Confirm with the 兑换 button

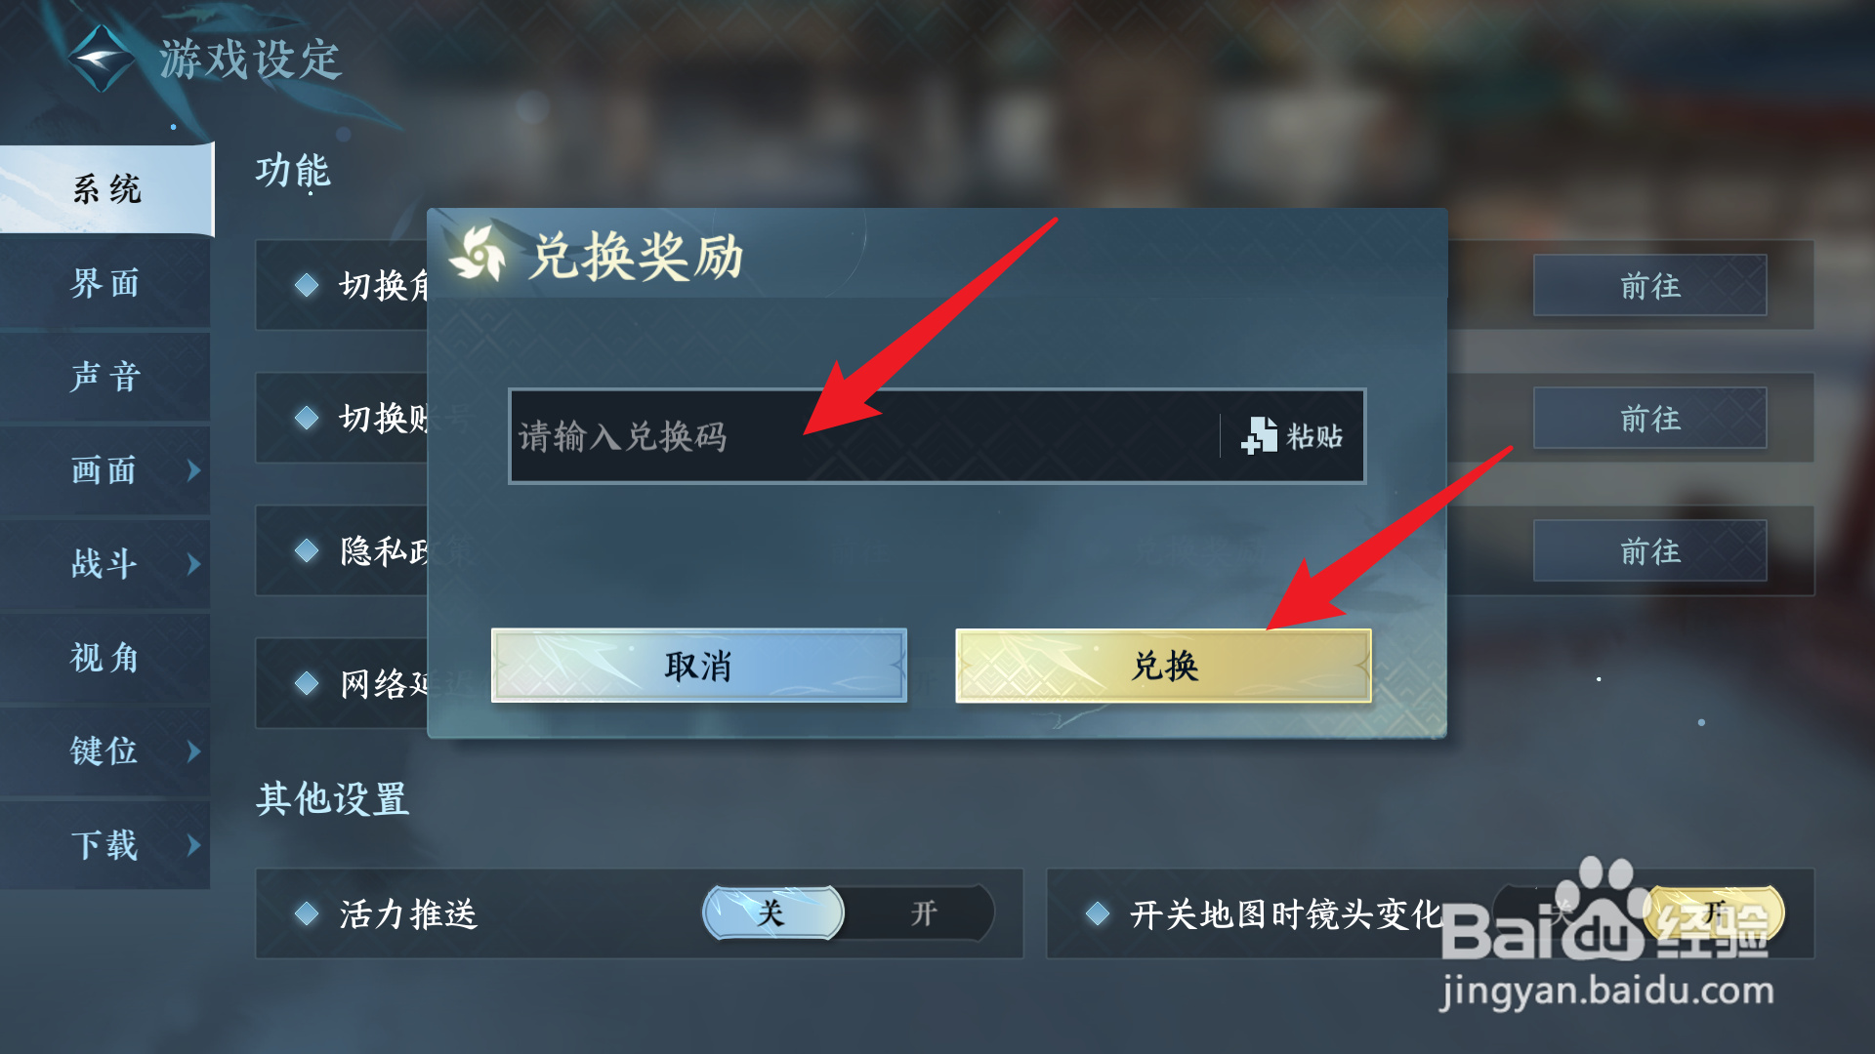[x=1164, y=666]
